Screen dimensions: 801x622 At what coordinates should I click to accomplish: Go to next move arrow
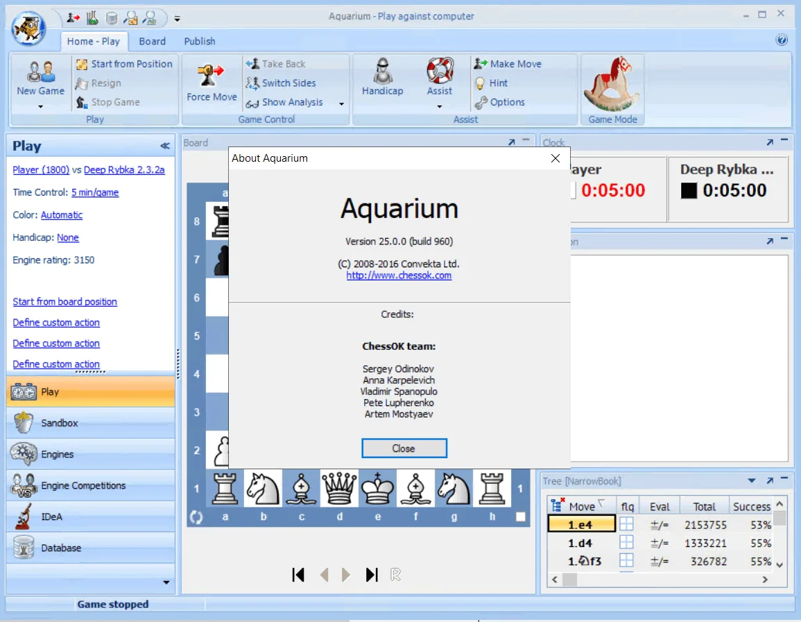346,575
